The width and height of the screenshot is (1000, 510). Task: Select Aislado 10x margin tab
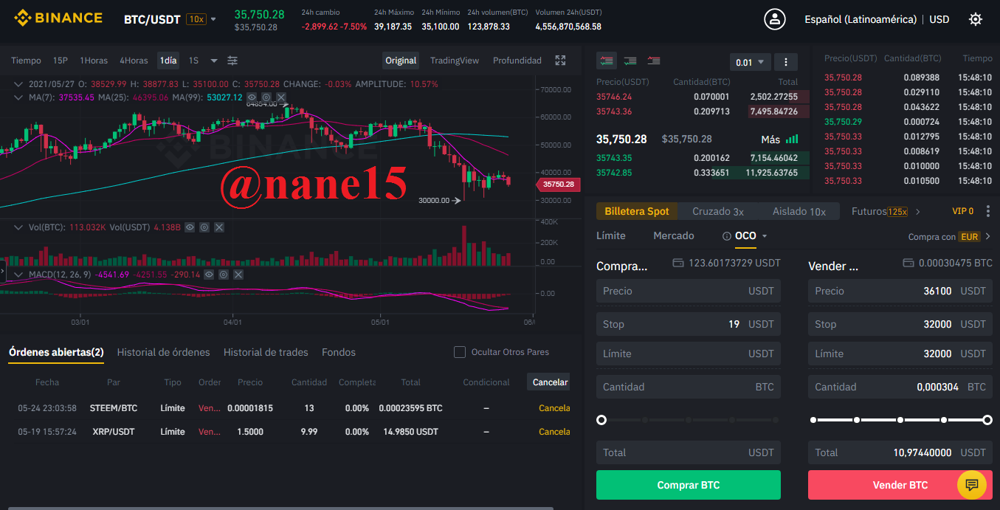pyautogui.click(x=799, y=212)
